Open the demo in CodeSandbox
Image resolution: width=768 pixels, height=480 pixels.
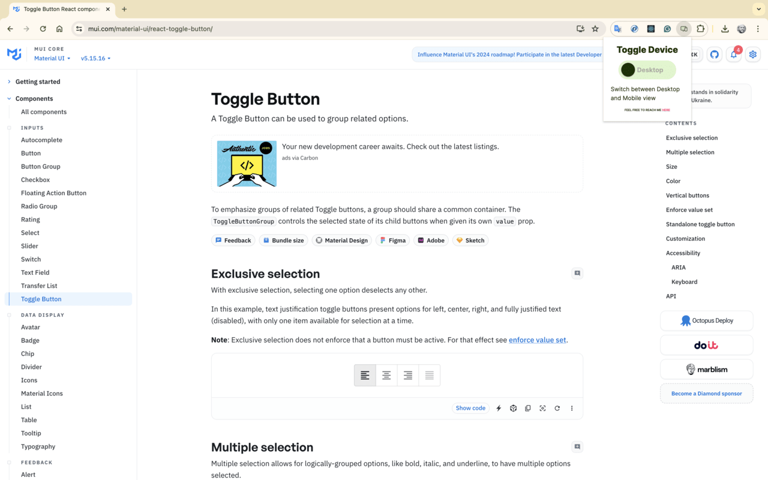click(x=513, y=408)
